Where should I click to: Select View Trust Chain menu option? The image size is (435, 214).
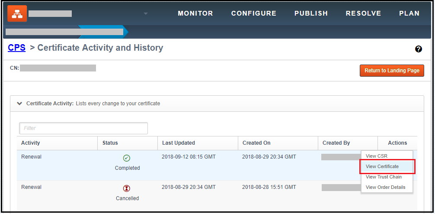(x=384, y=177)
